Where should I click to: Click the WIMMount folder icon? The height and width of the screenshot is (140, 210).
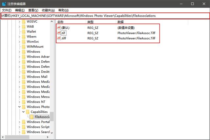[x=24, y=47]
